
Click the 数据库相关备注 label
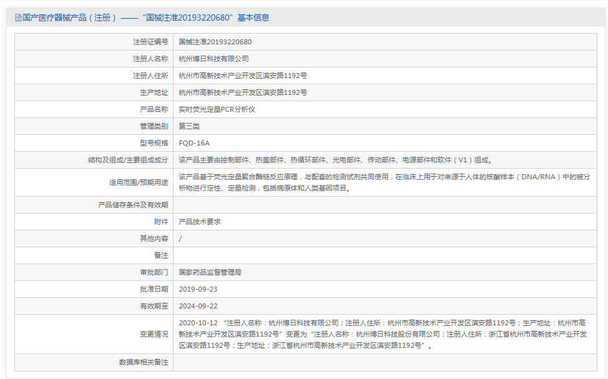(144, 362)
